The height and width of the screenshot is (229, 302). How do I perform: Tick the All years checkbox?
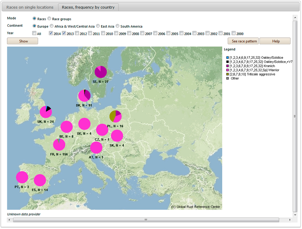[x=34, y=33]
